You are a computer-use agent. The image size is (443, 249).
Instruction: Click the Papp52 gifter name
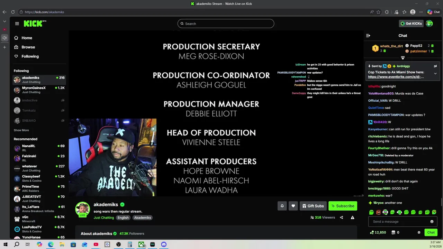416,46
